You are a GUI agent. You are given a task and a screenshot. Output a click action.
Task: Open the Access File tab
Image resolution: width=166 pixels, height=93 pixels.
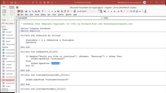(x=4, y=7)
